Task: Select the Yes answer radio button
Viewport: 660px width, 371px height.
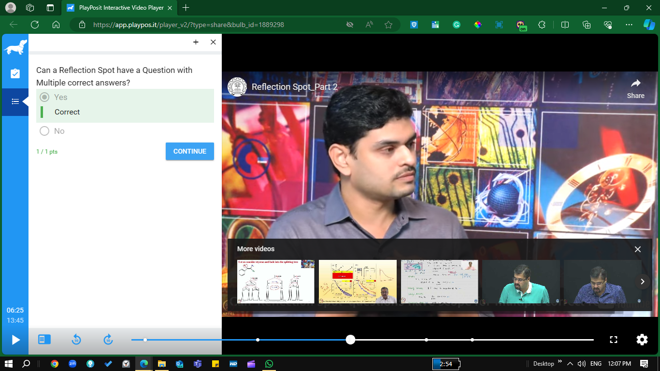Action: coord(44,97)
